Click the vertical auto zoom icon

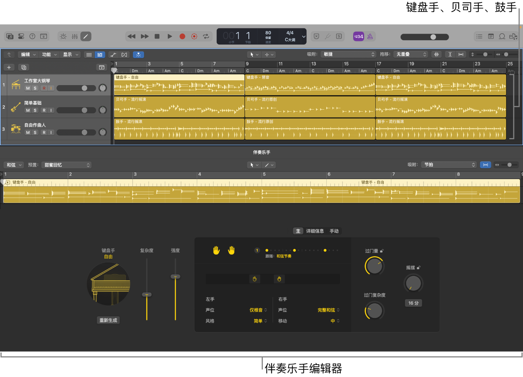[x=450, y=55]
